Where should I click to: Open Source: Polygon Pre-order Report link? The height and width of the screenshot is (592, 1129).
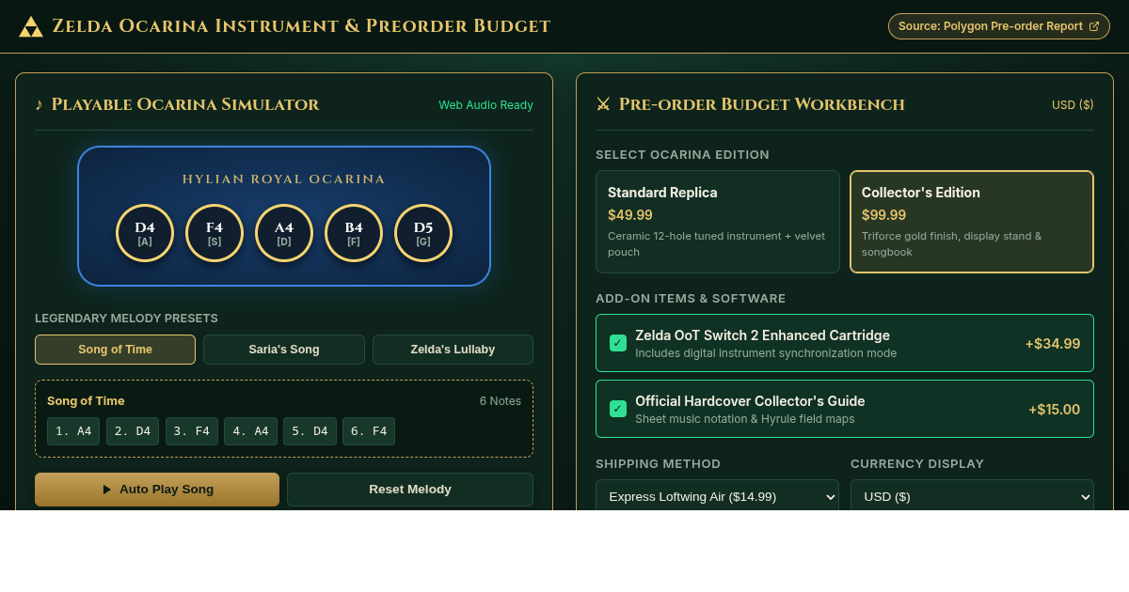pos(999,26)
